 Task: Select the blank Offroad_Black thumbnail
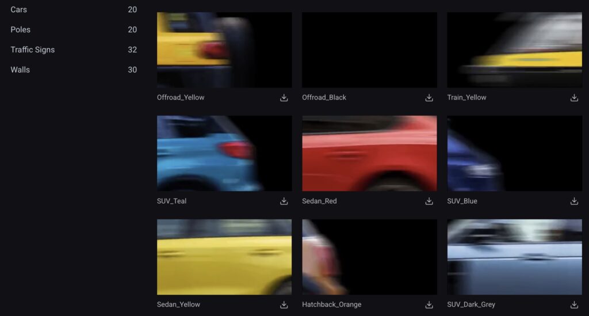(369, 50)
